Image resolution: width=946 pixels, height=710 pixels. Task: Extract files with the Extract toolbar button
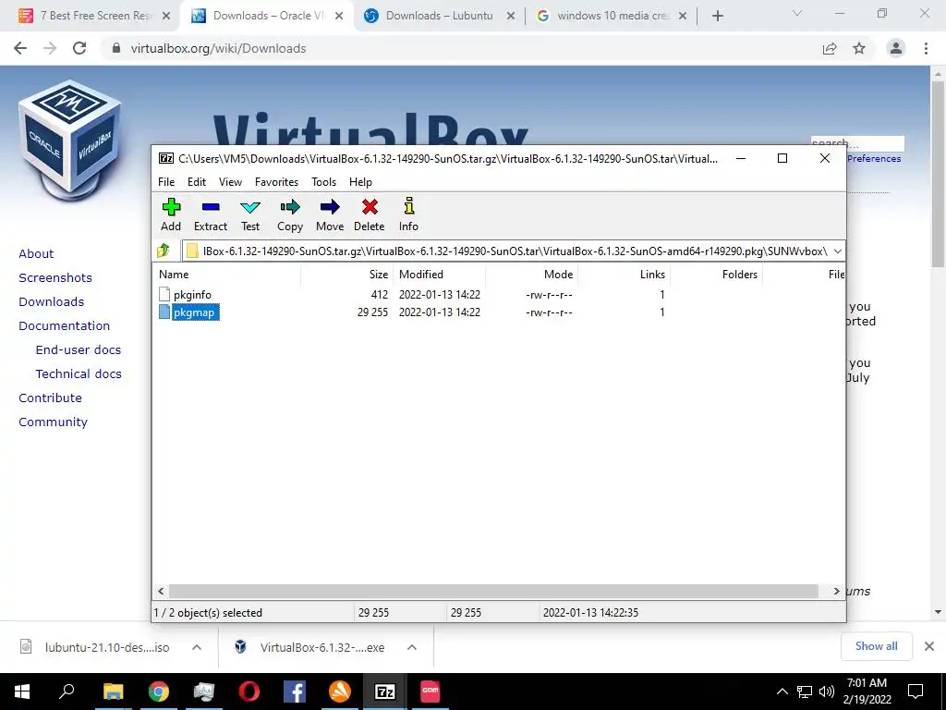pos(210,214)
